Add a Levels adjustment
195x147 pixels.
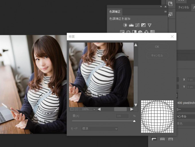pos(131,25)
